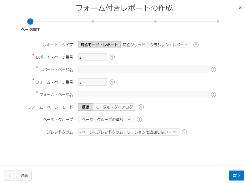Click the ページ・グループ label
Viewport: 246px width, 183px height.
(x=58, y=120)
